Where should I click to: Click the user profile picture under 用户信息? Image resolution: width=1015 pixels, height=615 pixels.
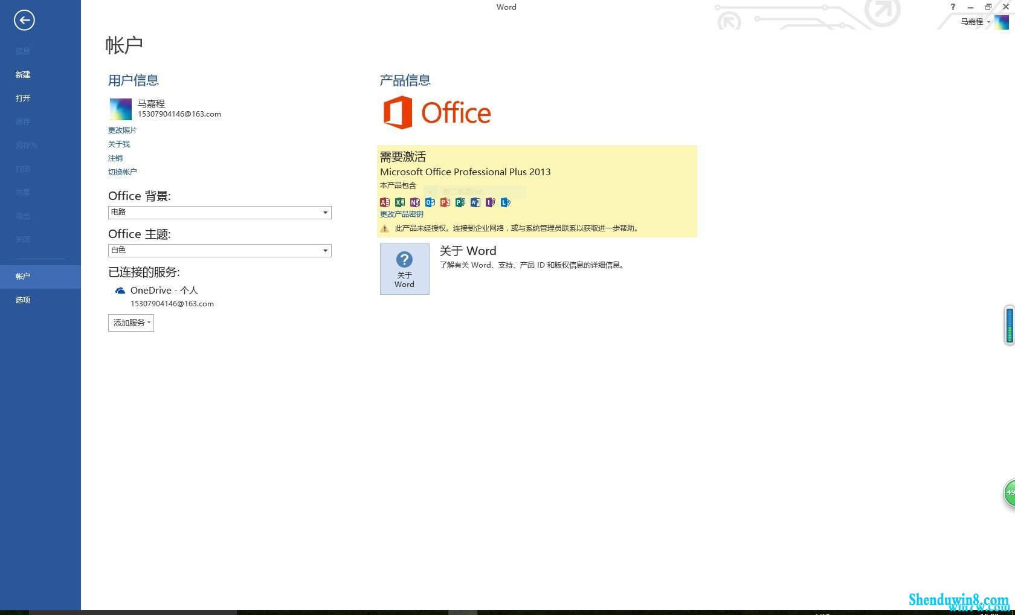click(x=121, y=109)
